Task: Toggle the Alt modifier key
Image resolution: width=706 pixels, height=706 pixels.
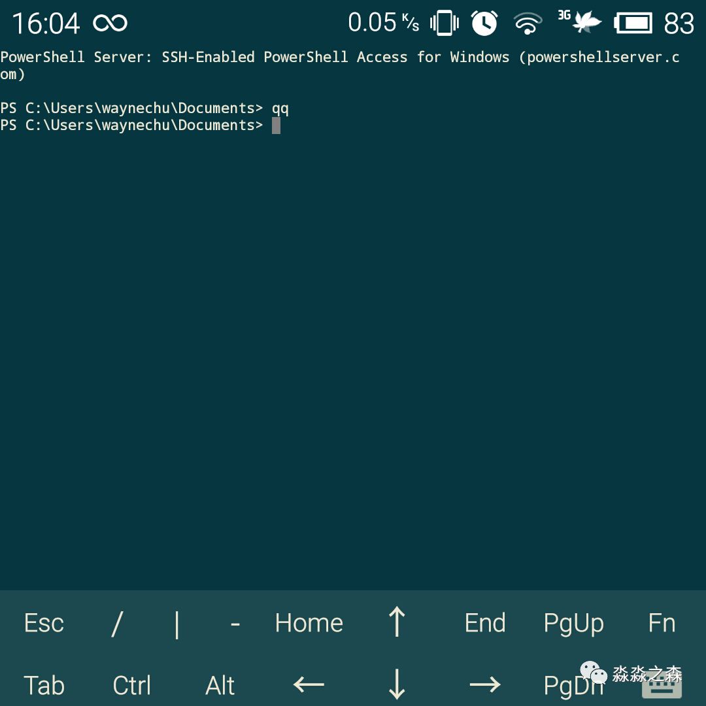Action: (220, 685)
